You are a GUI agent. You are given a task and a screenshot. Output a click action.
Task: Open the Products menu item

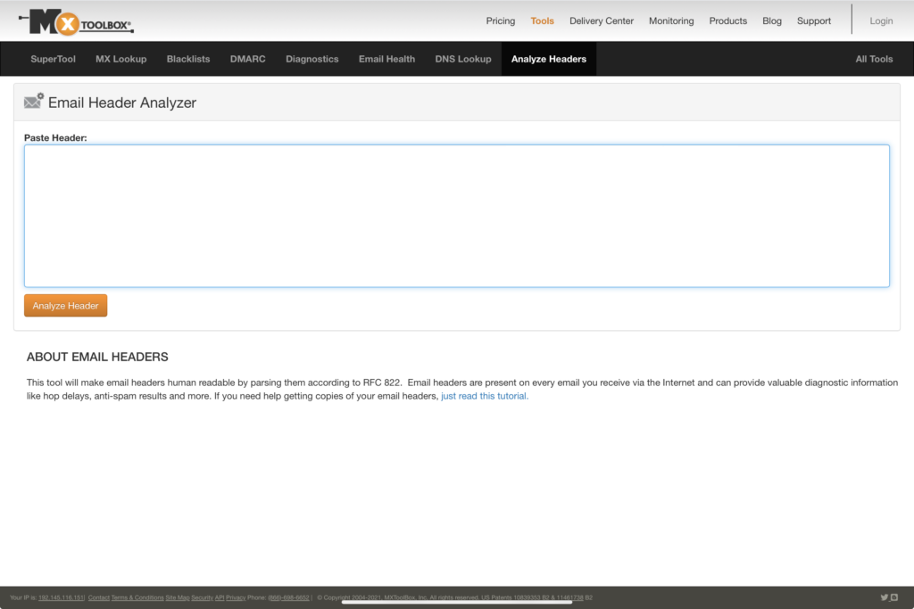[728, 21]
